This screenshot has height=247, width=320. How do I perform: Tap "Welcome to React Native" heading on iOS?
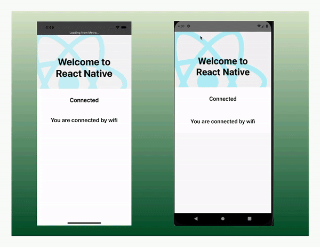tap(84, 68)
